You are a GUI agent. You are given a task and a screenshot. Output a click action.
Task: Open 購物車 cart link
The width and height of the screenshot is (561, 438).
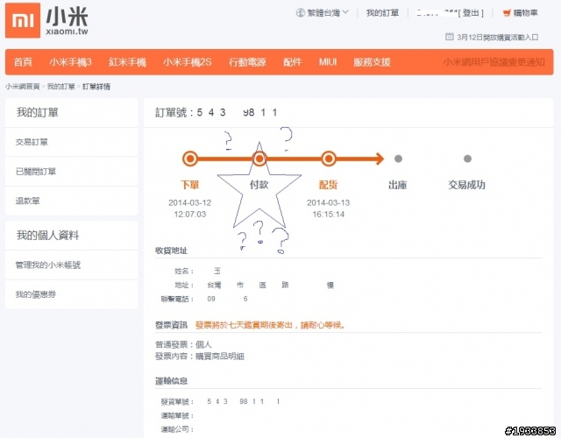click(x=525, y=13)
